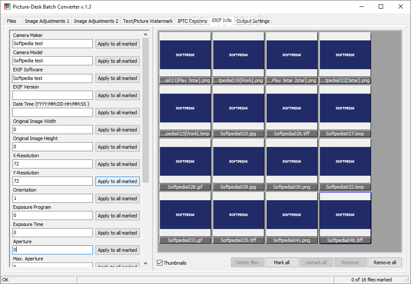Apply Original Image Width to all marked
Screen dimensions: 411x284
pos(117,130)
